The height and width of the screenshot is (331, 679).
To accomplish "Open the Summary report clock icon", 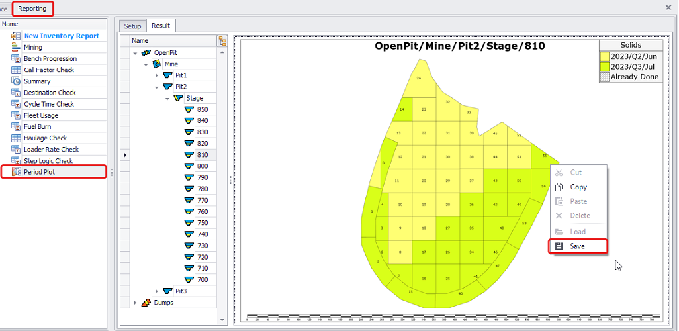I will 17,81.
